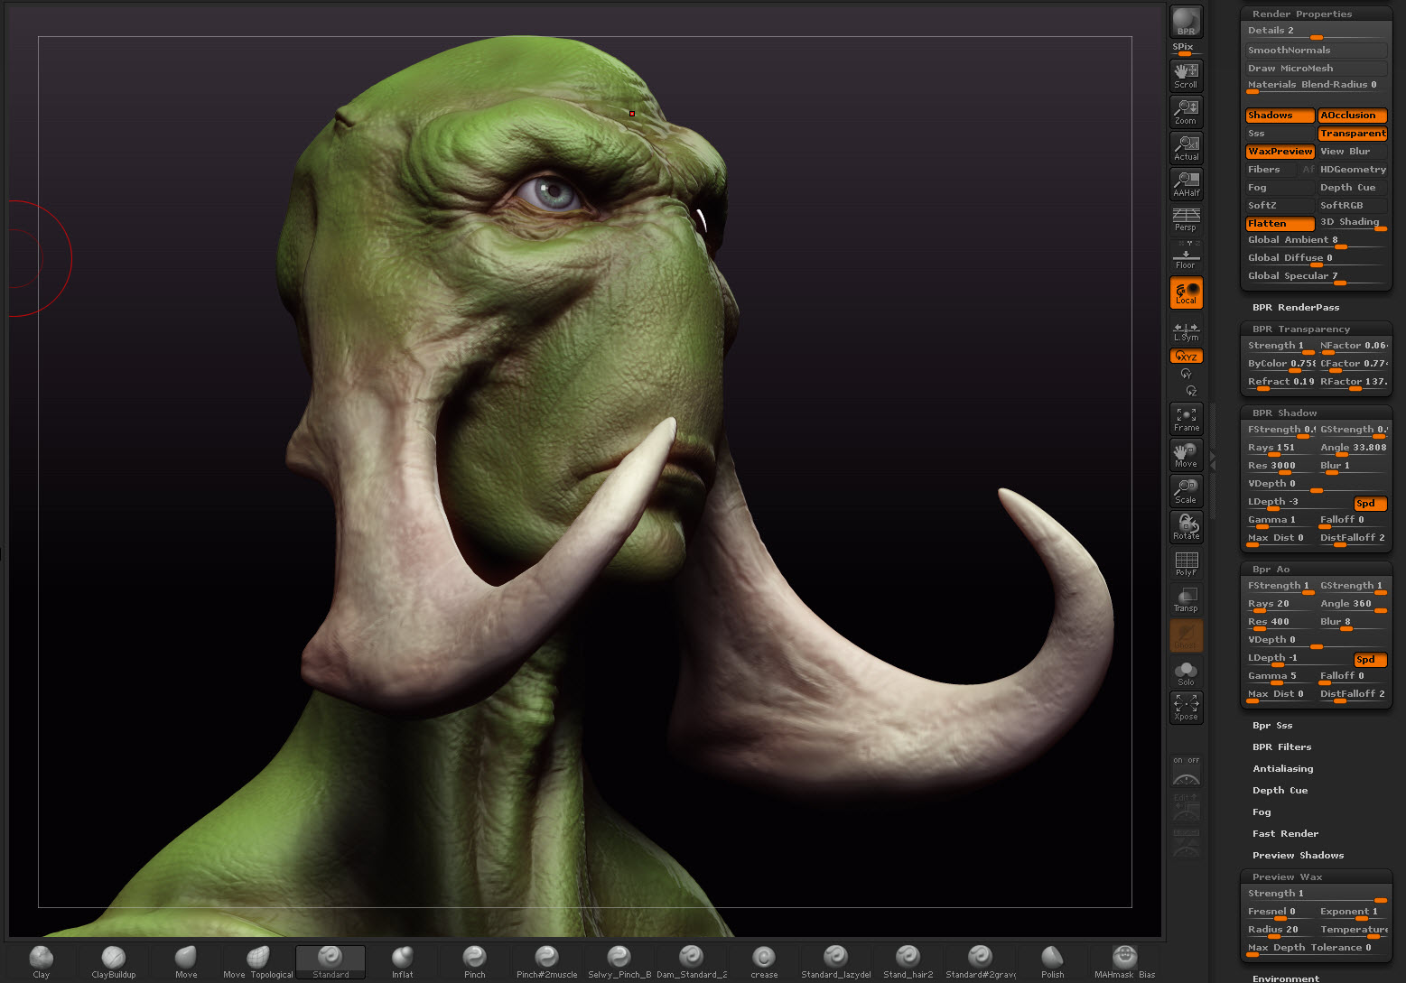Select the Clay brush
Screen dimensions: 1406x983
pyautogui.click(x=42, y=962)
